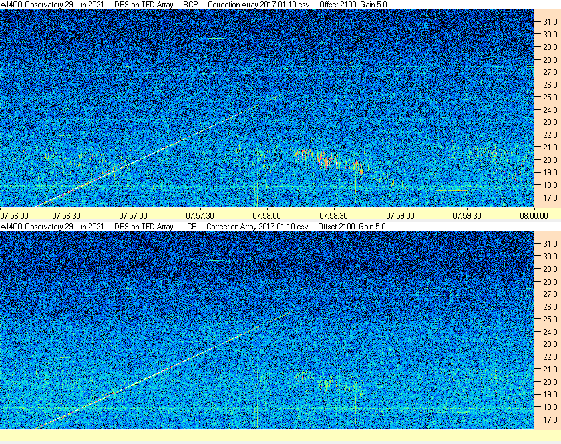Click the 07:59:00 time label
Viewport: 561px width, 444px height.
click(400, 215)
